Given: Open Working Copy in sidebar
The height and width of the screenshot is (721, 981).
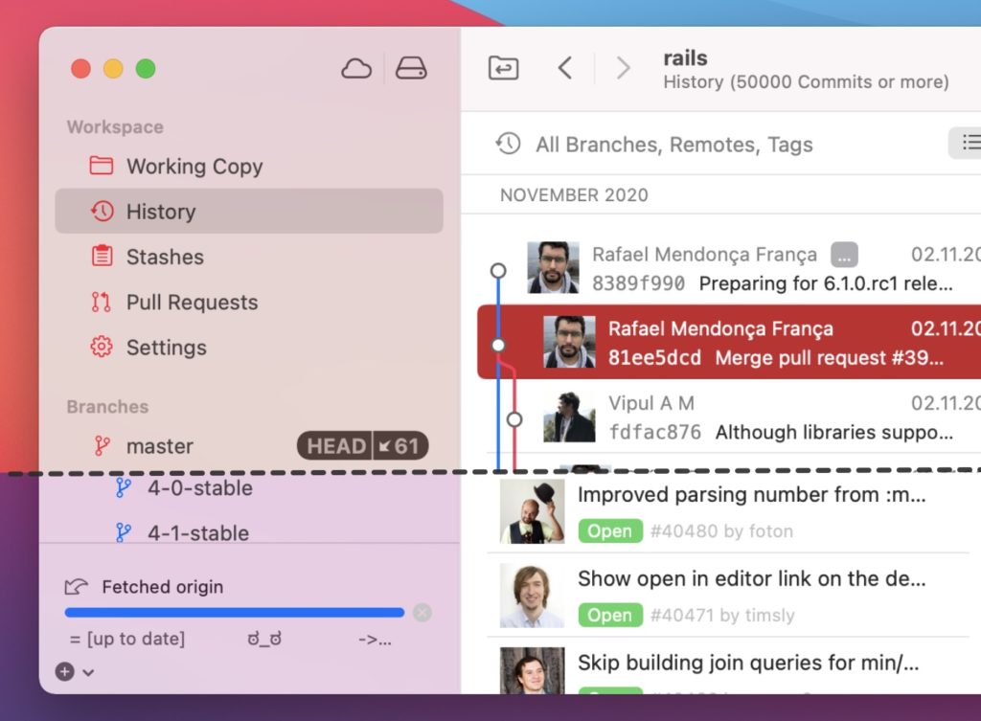Looking at the screenshot, I should (x=249, y=167).
